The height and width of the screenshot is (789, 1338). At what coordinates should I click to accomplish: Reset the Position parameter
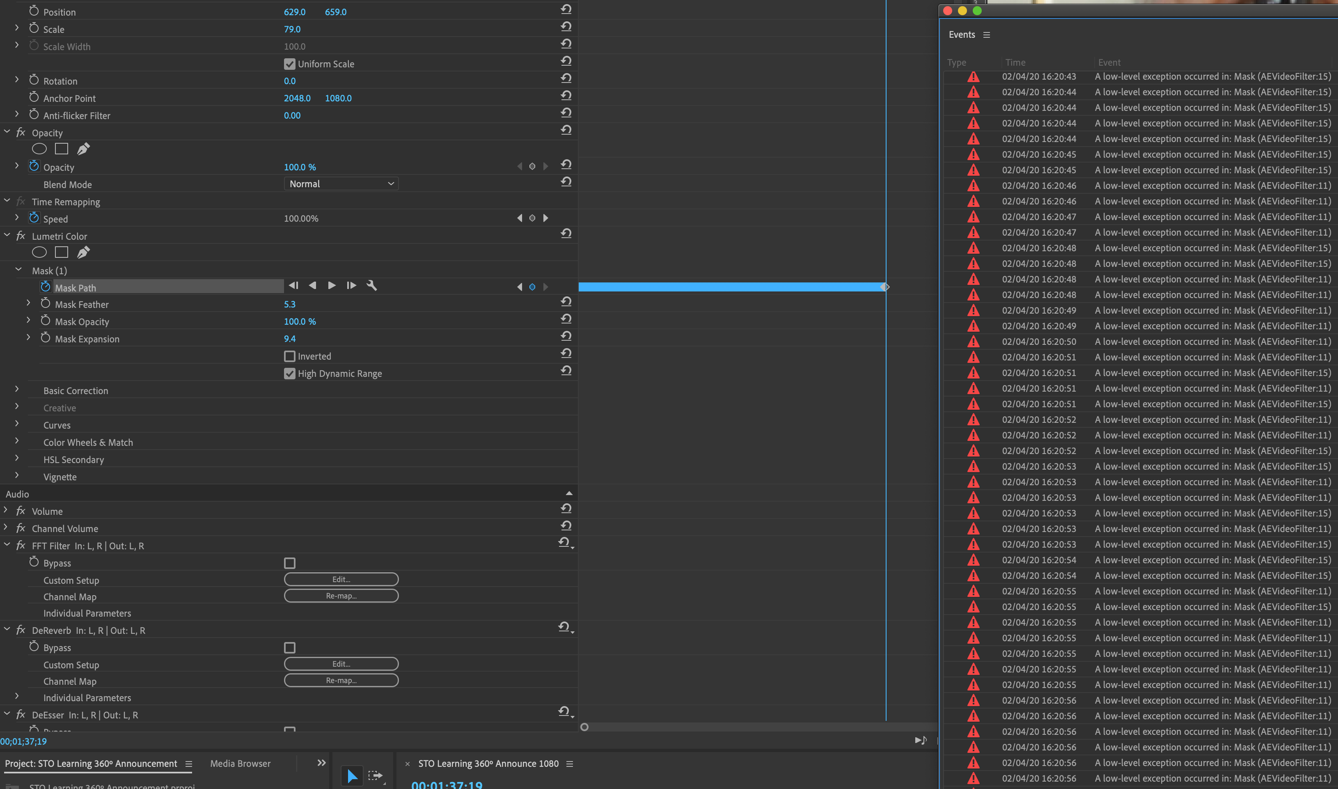click(566, 9)
